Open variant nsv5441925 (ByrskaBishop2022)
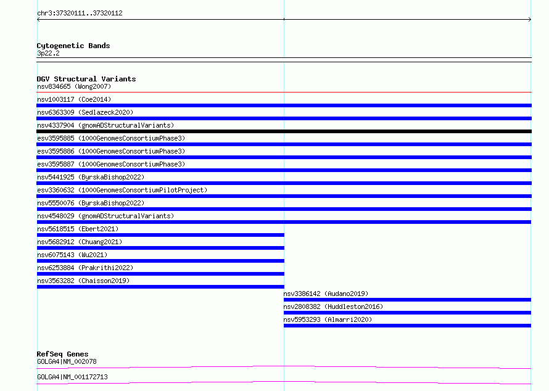This screenshot has height=391, width=549. tap(91, 177)
